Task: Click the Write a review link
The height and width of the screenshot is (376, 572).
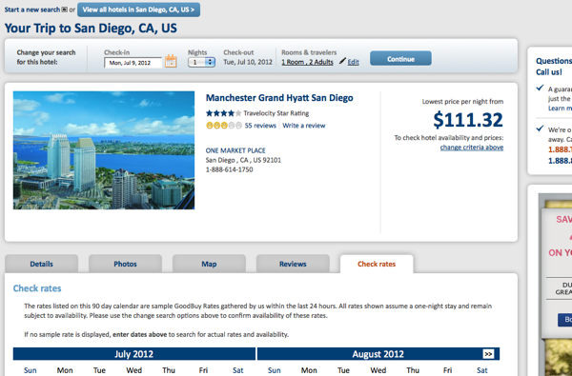Action: click(304, 126)
